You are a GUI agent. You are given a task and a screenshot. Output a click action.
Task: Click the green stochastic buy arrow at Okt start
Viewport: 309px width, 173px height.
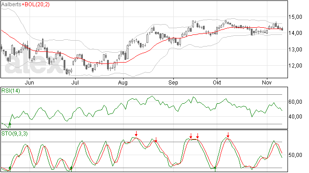(x=215, y=169)
